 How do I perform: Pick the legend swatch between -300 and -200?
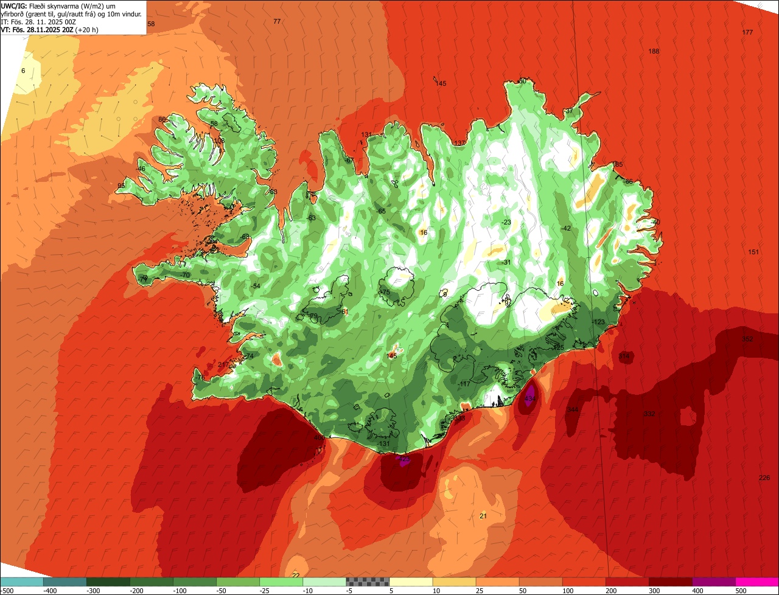coord(108,582)
